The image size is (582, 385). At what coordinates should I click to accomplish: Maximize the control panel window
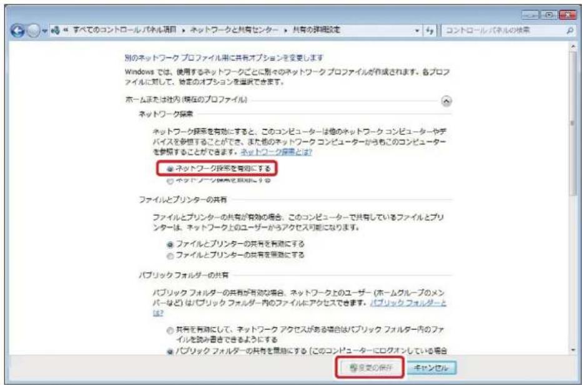549,15
